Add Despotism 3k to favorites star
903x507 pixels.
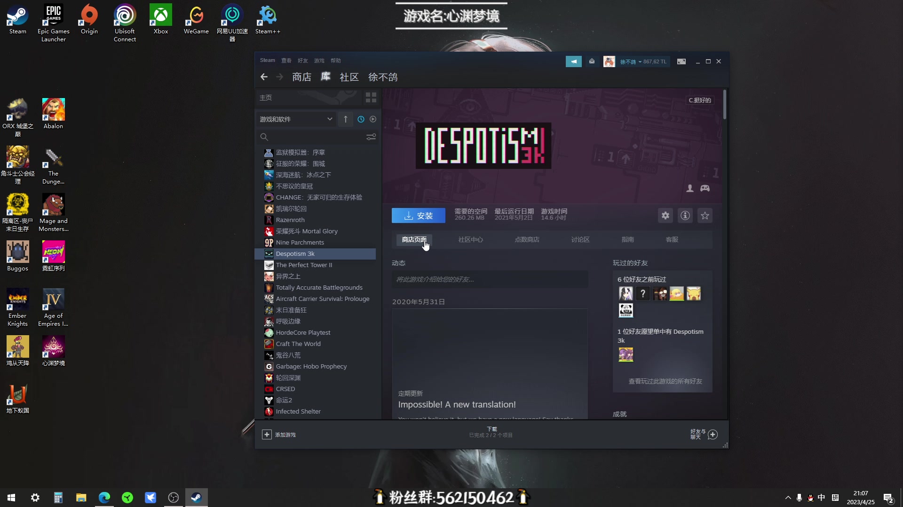point(705,215)
